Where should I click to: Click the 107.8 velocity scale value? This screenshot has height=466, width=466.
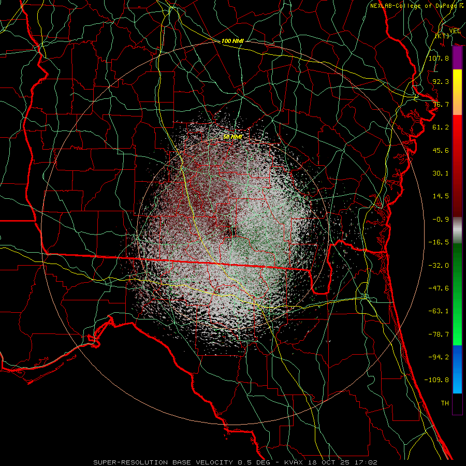439,58
